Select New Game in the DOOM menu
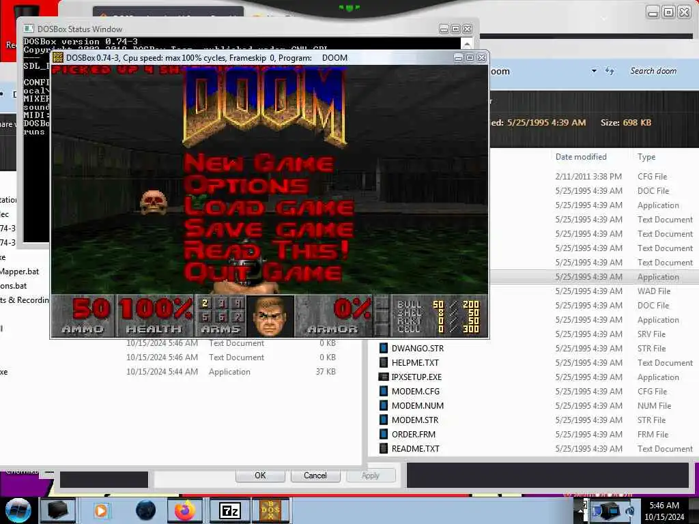 [258, 163]
